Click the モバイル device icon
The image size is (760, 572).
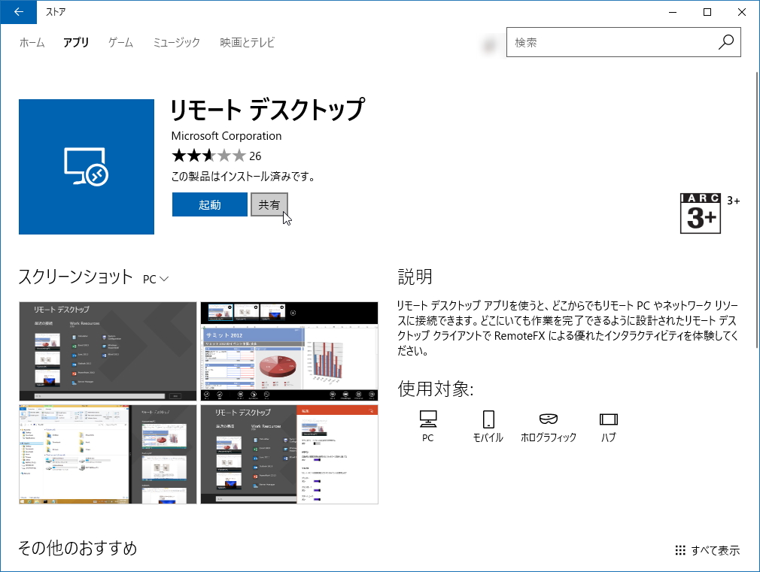point(488,419)
